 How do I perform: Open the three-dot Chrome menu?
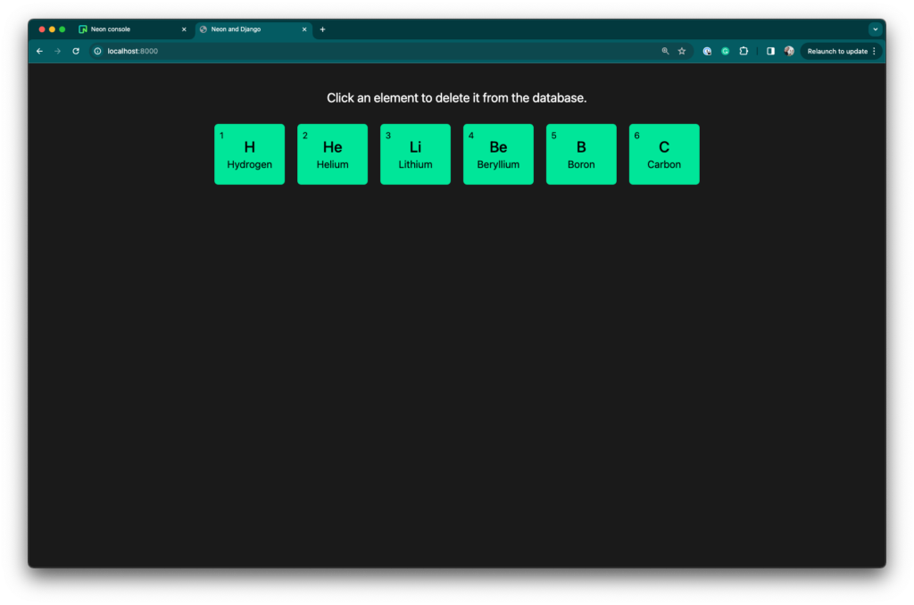pos(875,51)
